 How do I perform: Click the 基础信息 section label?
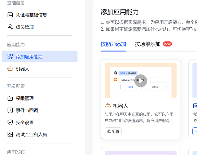point(16,3)
